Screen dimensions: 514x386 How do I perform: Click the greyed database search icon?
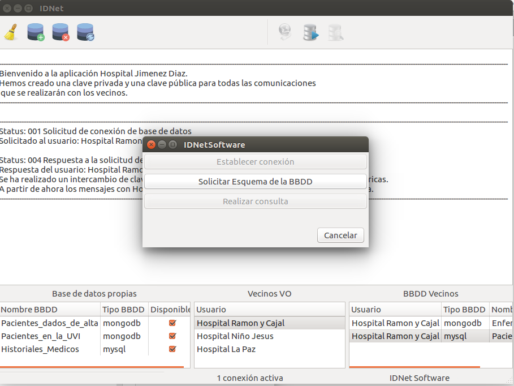tap(336, 32)
